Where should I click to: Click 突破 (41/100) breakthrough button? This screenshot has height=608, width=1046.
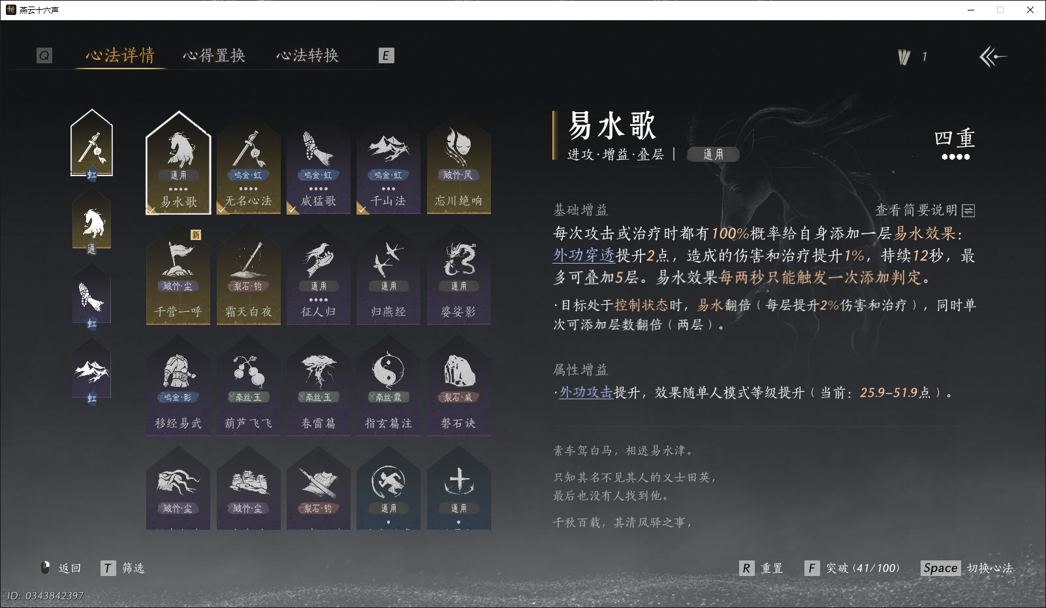pos(852,568)
